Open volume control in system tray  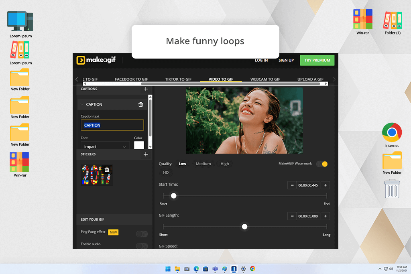[391, 269]
